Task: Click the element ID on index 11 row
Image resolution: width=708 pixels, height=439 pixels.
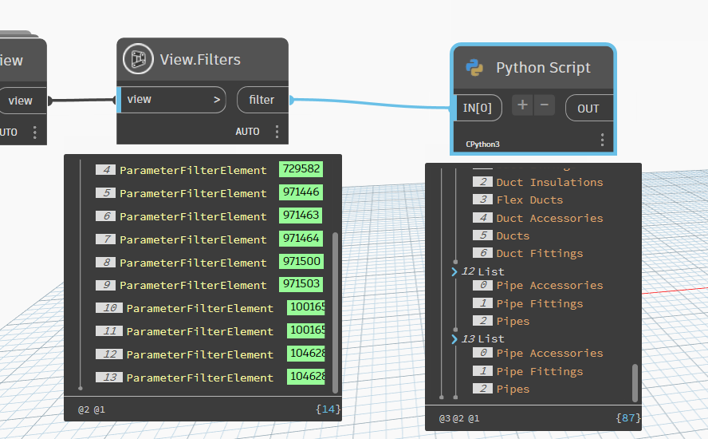Action: point(305,330)
